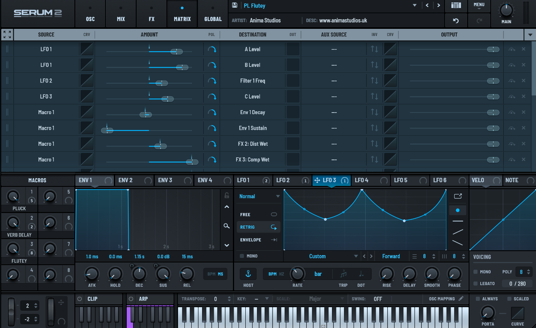
Task: Enable triplet rate TRIP icon
Action: tap(343, 274)
